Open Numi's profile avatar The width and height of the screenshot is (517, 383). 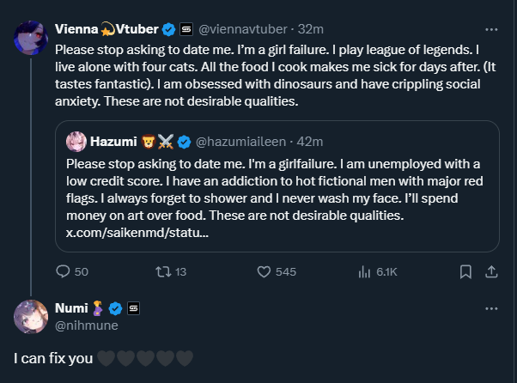click(x=30, y=317)
